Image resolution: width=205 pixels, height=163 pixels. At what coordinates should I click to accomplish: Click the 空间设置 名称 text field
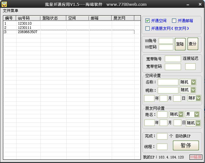click(168, 82)
